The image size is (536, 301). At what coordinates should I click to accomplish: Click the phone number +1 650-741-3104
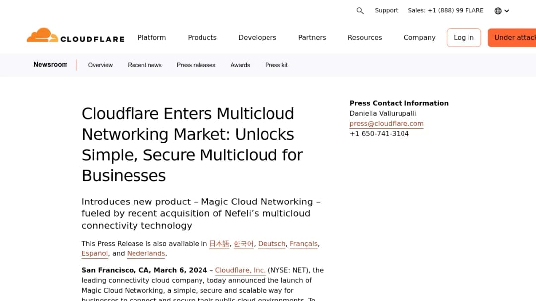[x=379, y=134]
